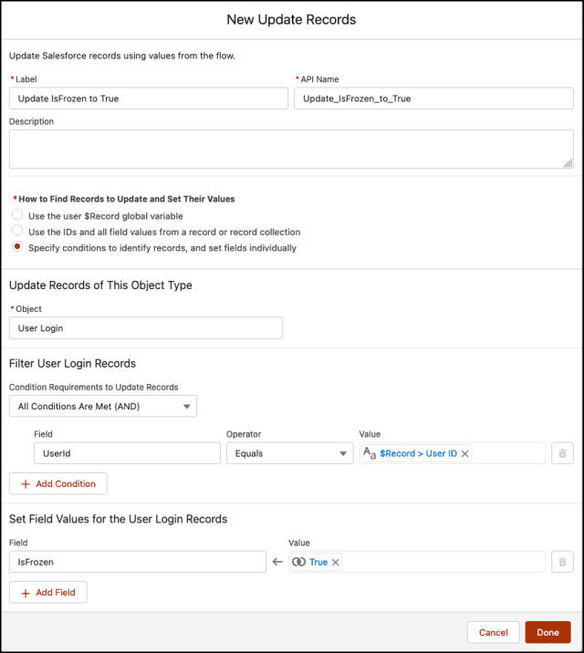584x653 pixels.
Task: Click Done to save the element
Action: pos(547,632)
